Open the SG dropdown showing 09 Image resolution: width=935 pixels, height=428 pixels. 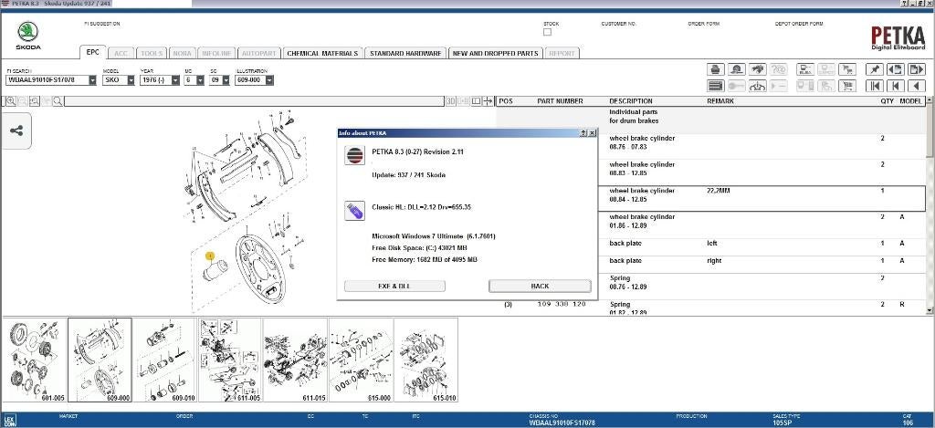click(x=226, y=80)
